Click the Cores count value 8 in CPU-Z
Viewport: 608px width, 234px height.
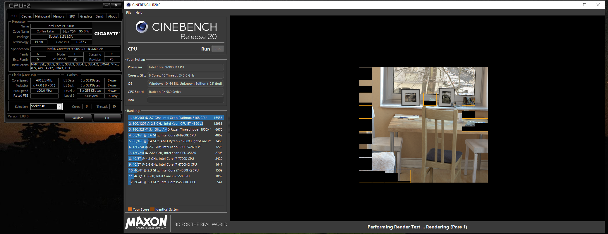87,107
